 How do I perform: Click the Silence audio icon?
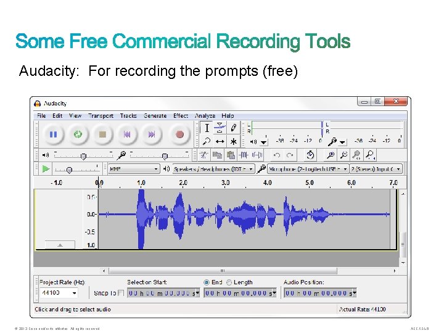(x=257, y=155)
